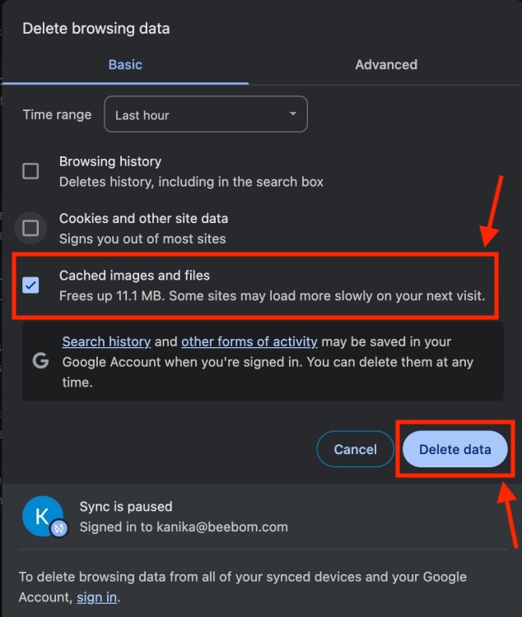
Task: Enable the Cookies and other site data checkbox
Action: [30, 228]
